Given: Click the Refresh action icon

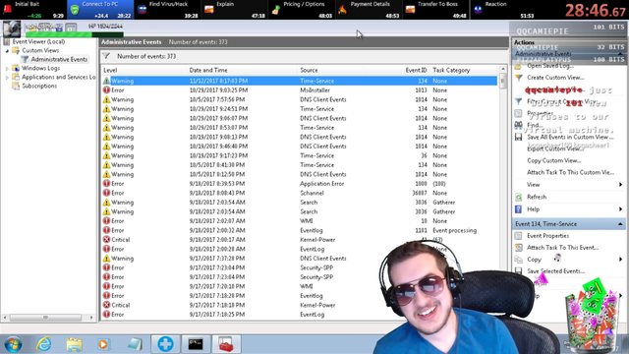Looking at the screenshot, I should click(518, 197).
